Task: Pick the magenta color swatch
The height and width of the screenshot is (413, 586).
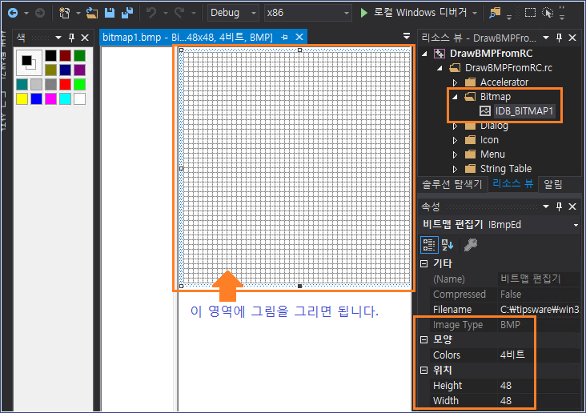Action: 50,99
